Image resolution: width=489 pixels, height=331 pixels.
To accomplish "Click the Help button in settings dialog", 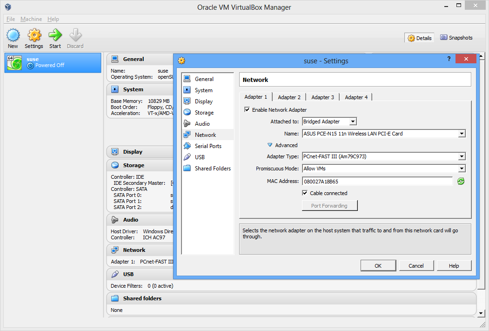I will [x=454, y=266].
